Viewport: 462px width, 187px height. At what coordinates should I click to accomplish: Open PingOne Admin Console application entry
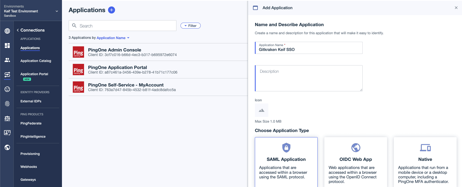(158, 52)
